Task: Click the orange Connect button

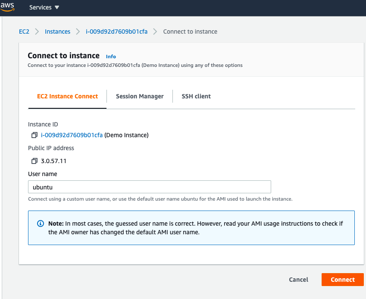Action: (x=342, y=280)
